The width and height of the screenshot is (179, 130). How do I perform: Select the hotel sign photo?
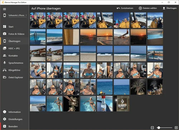tap(121, 104)
